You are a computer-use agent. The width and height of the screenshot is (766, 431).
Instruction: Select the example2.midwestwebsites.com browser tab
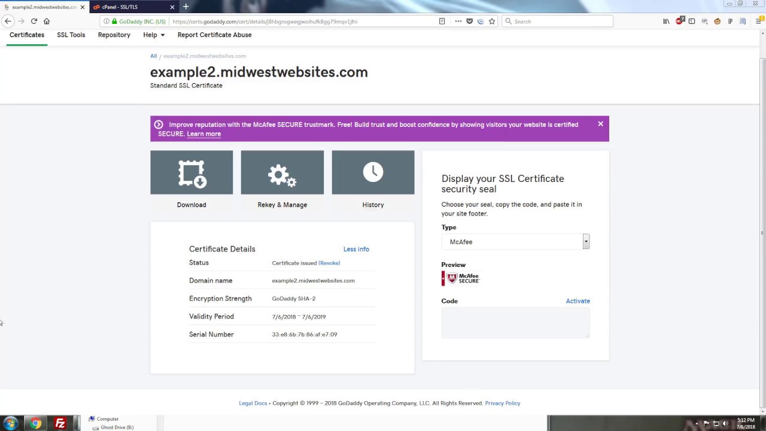coord(44,7)
